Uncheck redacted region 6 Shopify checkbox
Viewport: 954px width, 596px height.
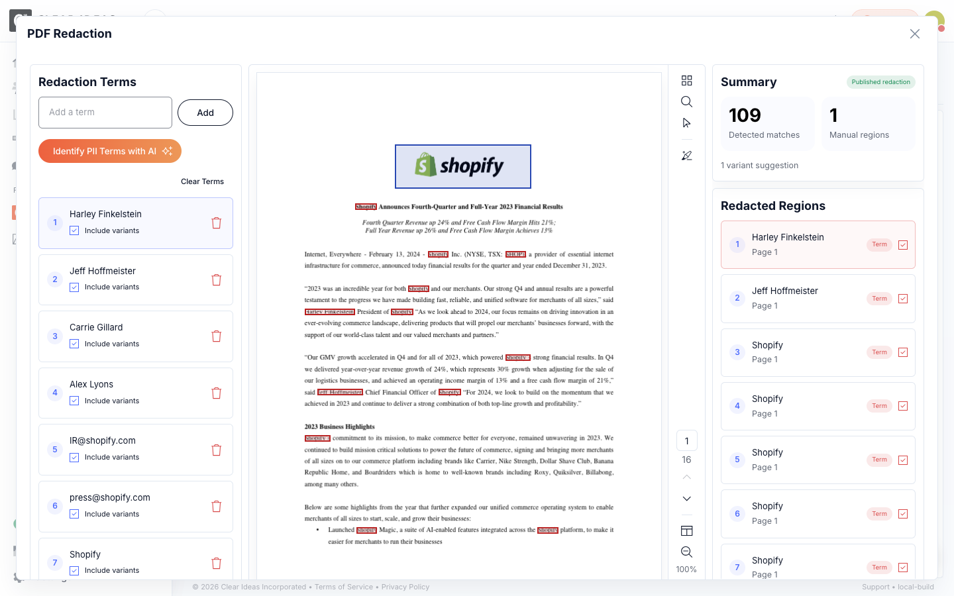point(903,514)
